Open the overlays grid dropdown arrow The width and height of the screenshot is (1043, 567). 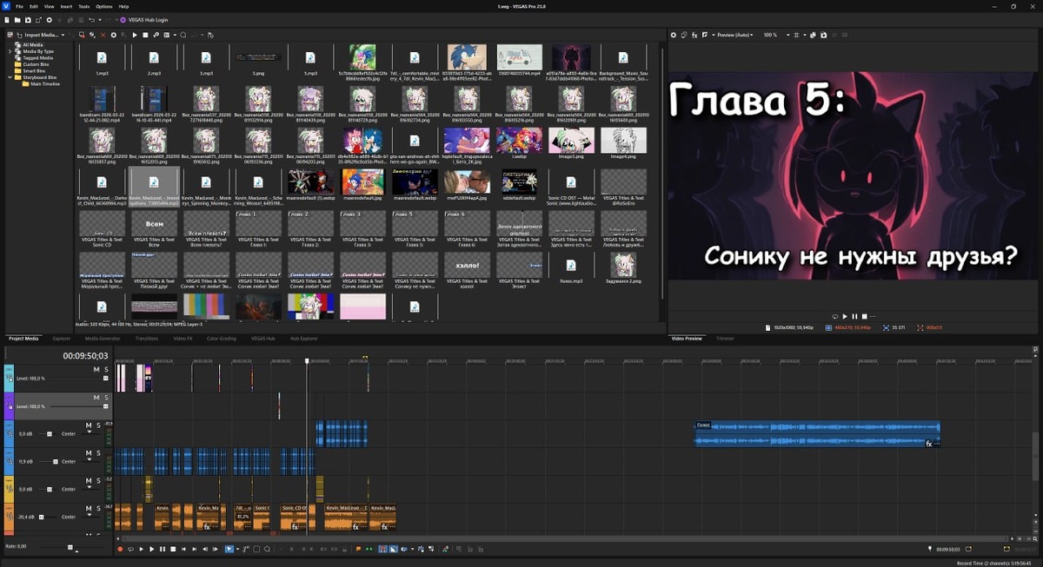click(x=805, y=35)
